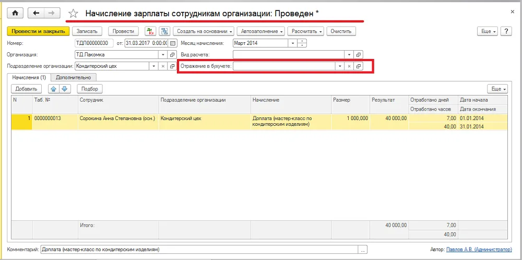522x260 pixels.
Task: Click Провести и закрыть button
Action: (x=38, y=31)
